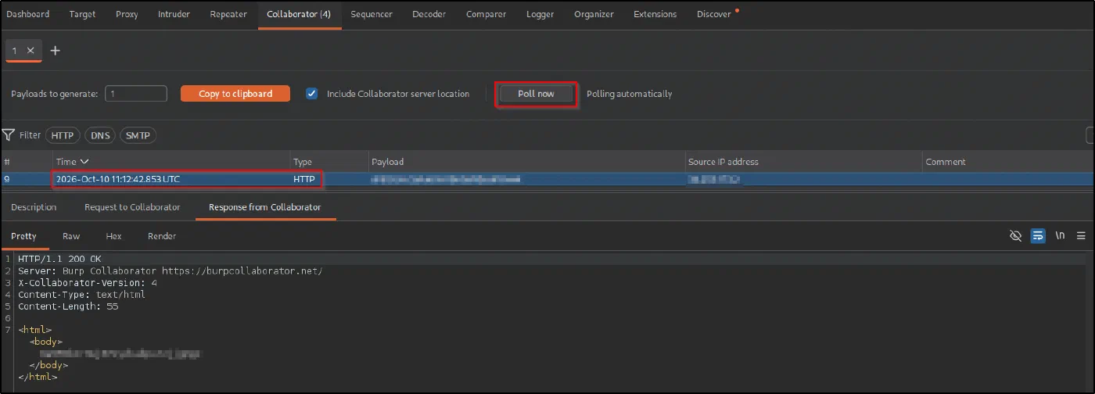1095x394 pixels.
Task: Close Collaborator sub-tab 1
Action: pos(31,50)
